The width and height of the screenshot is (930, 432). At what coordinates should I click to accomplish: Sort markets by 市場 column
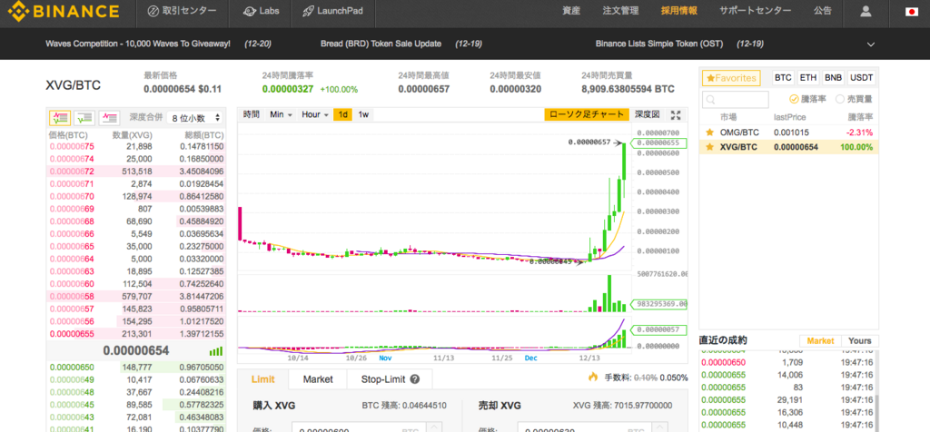(728, 117)
